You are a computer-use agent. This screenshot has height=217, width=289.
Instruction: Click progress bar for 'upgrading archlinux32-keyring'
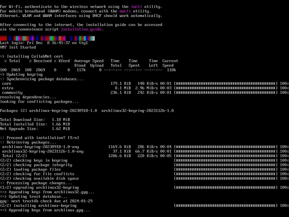226,188
